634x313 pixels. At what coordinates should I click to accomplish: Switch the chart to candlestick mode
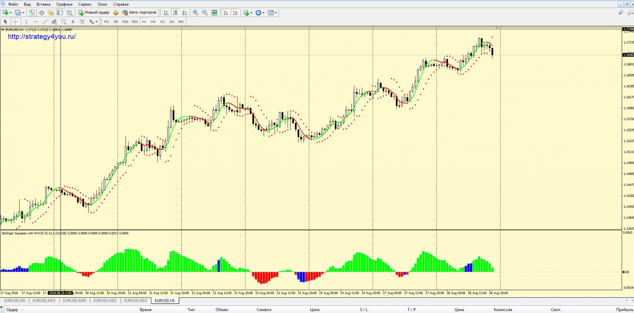click(x=175, y=13)
